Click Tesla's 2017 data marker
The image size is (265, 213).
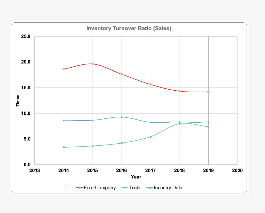[150, 137]
